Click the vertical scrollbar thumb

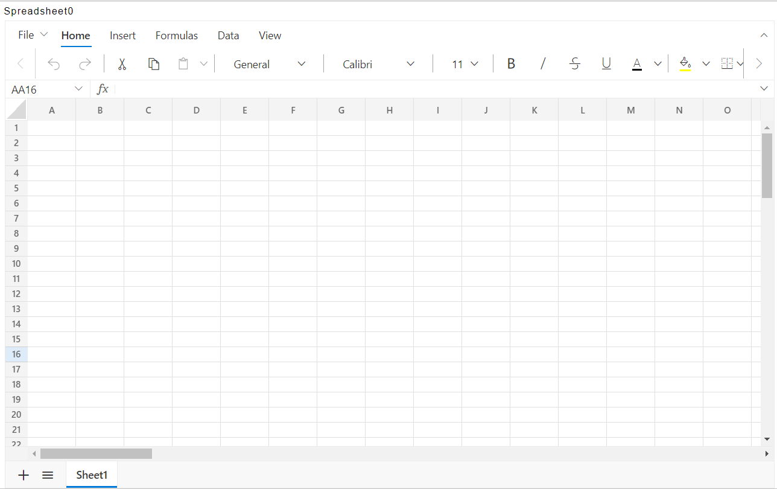767,165
